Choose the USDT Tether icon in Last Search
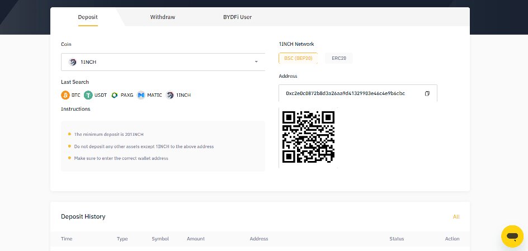This screenshot has height=251, width=528. point(88,95)
